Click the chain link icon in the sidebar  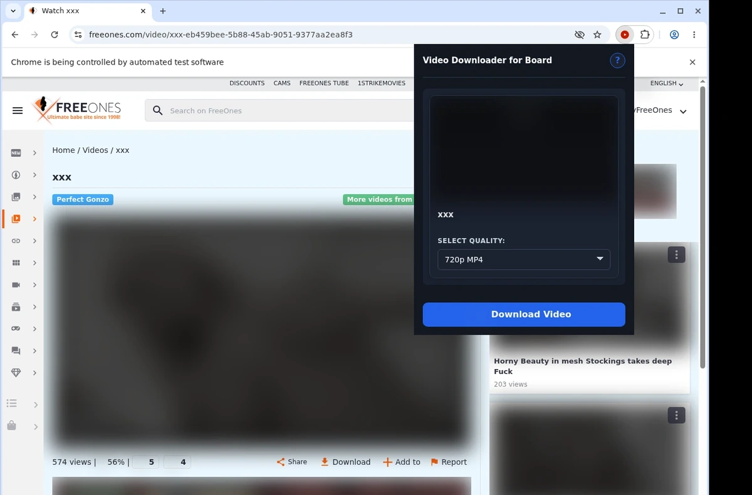coord(16,241)
